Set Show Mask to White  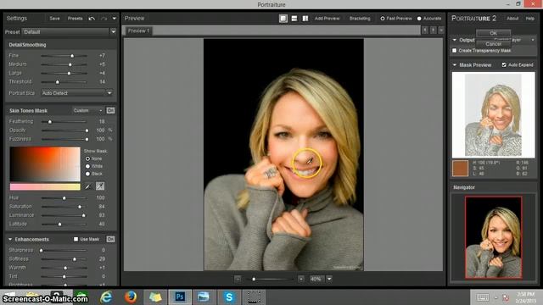87,166
